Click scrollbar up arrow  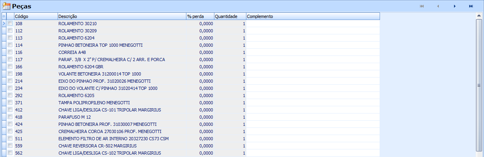coord(479,16)
